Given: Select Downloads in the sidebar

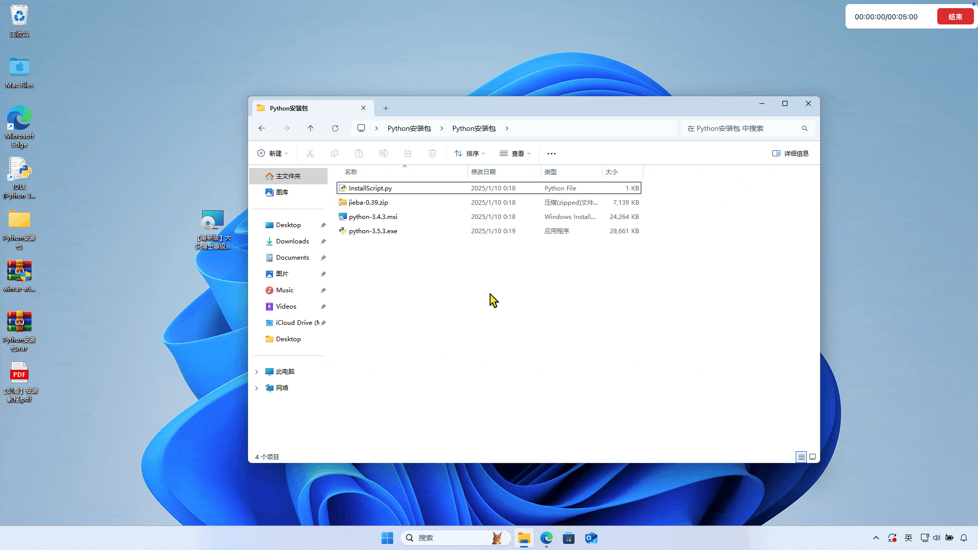Looking at the screenshot, I should pyautogui.click(x=292, y=241).
